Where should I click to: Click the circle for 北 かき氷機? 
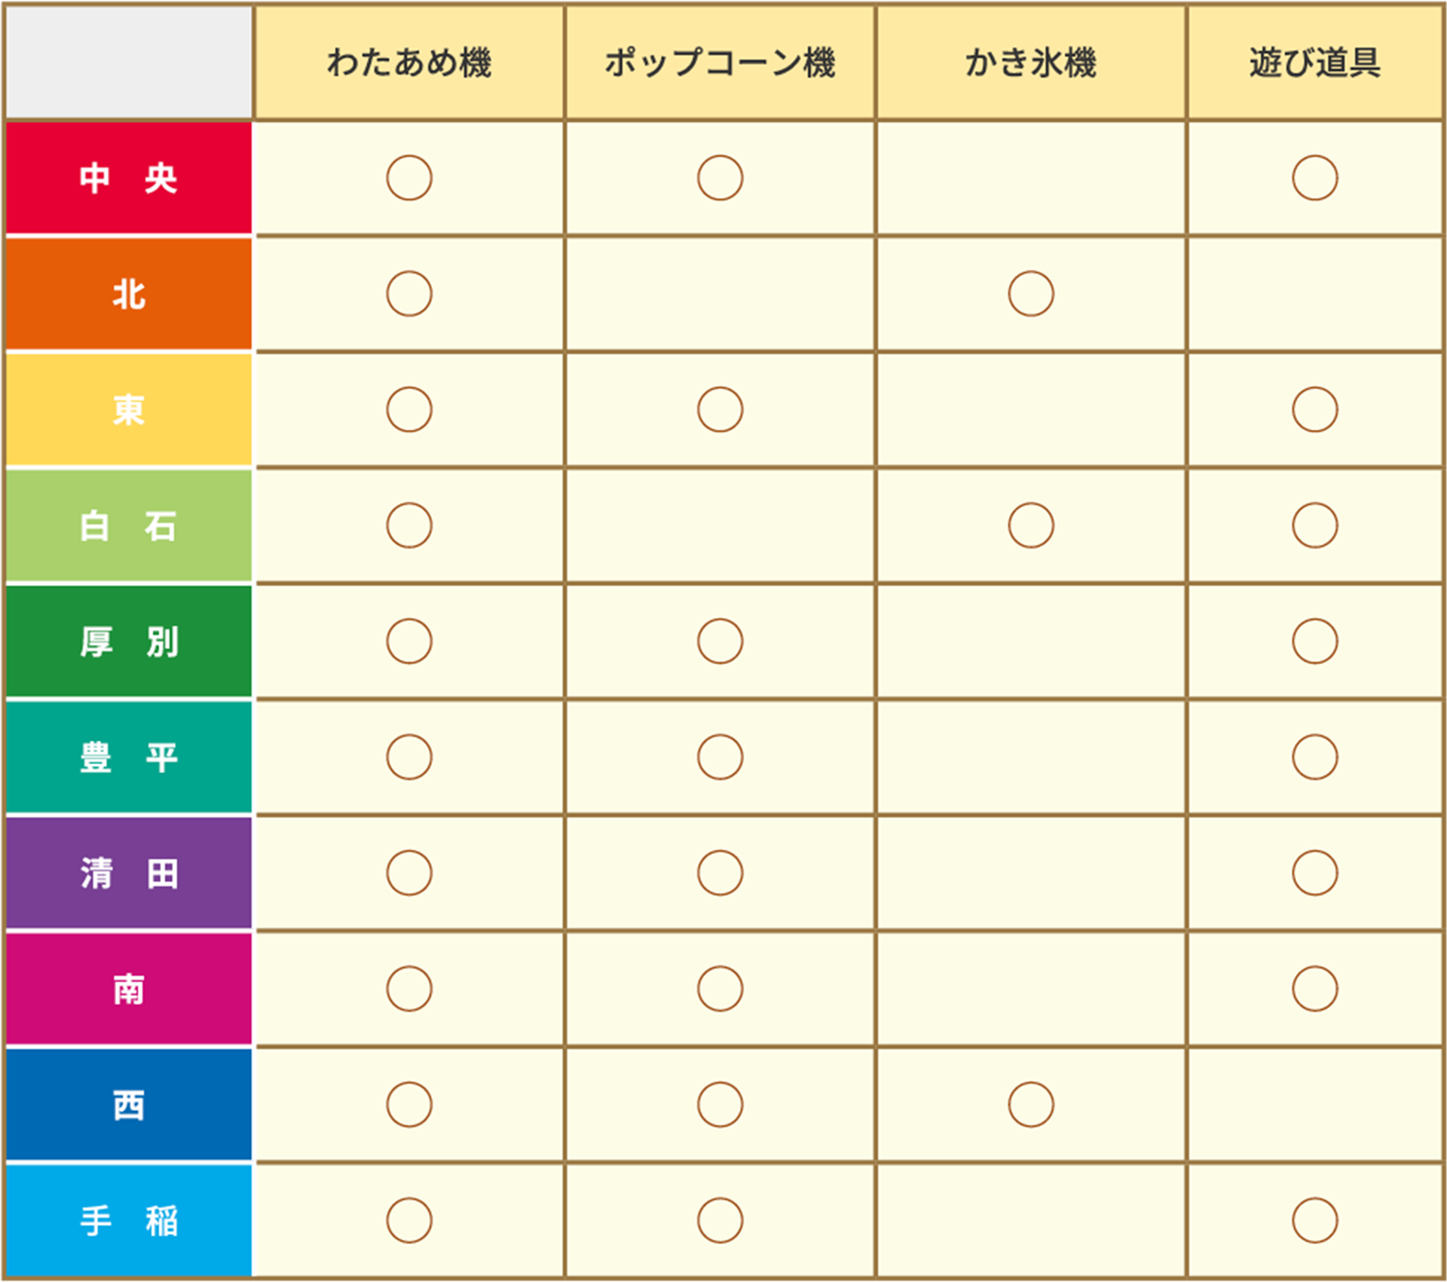click(1031, 294)
